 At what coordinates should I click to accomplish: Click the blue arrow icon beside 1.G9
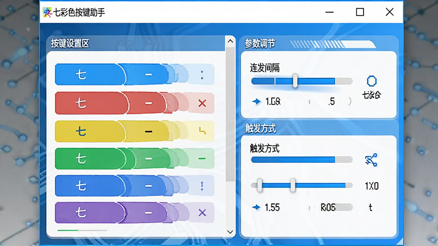point(257,101)
